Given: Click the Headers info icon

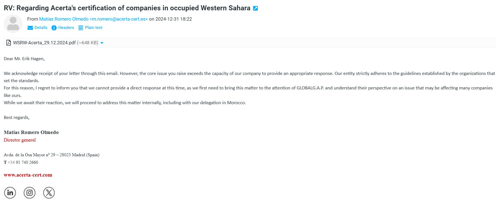Looking at the screenshot, I should pos(54,28).
